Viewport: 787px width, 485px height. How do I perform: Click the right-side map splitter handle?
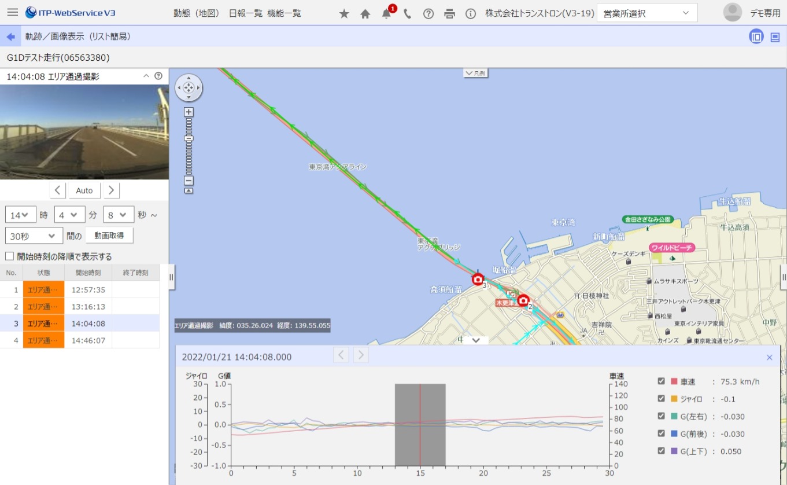(x=784, y=277)
